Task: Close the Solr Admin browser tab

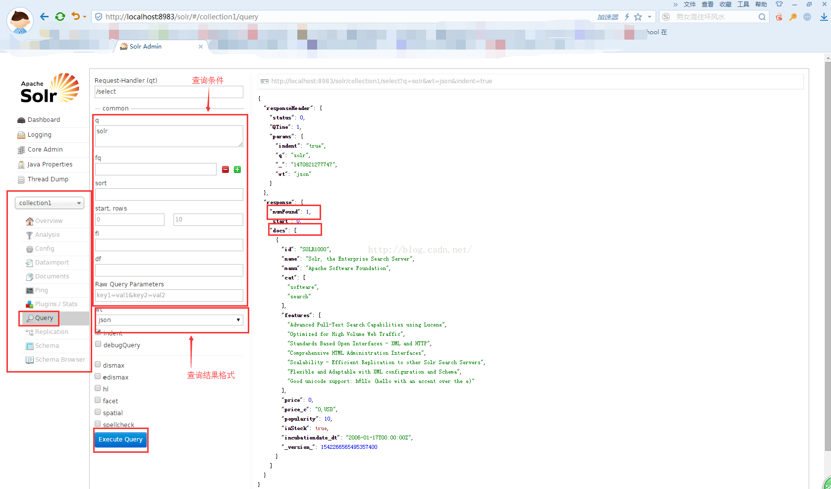Action: click(x=201, y=47)
